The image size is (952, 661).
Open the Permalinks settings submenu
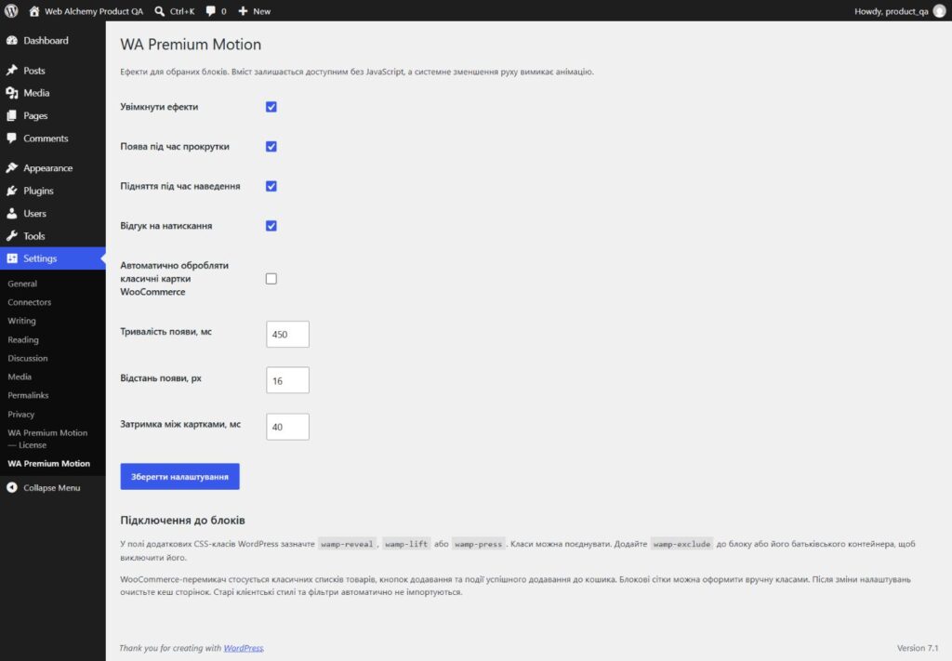tap(28, 395)
